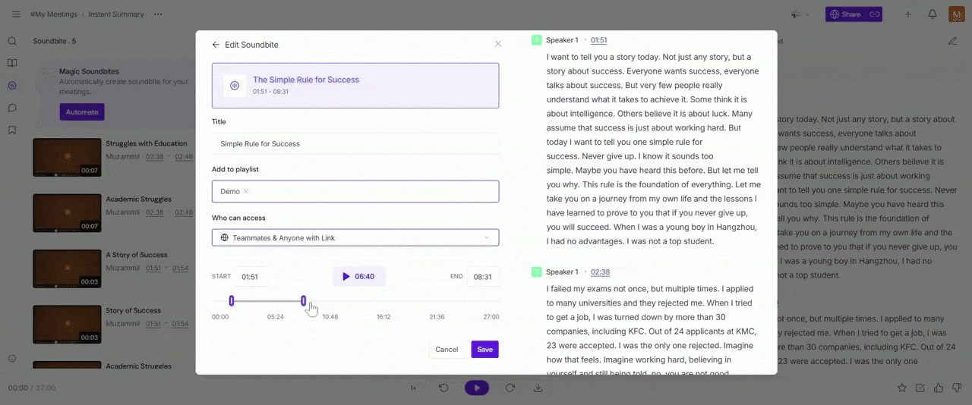Click the Title input field

click(355, 143)
